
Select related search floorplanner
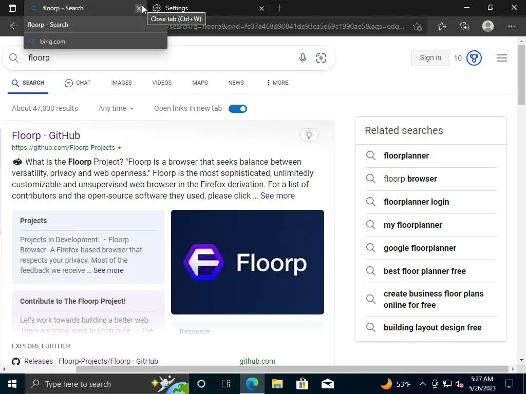click(406, 156)
